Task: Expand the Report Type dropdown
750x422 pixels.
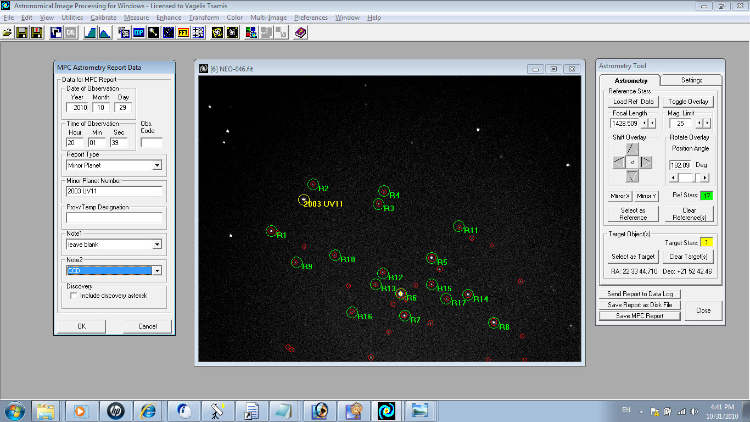Action: pos(157,165)
